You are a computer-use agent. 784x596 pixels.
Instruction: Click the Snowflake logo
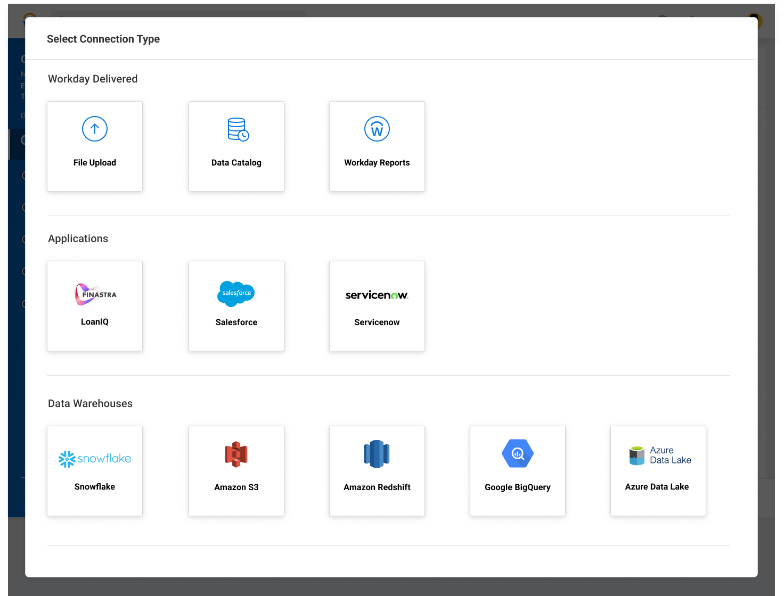point(95,459)
